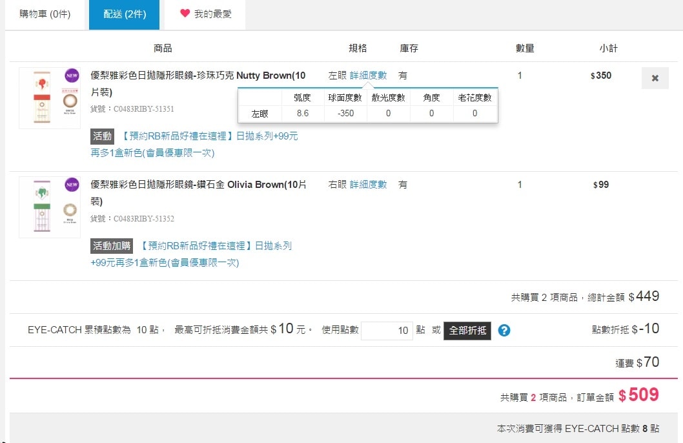
Task: Click NEW badge on Nutty Brown product
Action: pyautogui.click(x=72, y=76)
